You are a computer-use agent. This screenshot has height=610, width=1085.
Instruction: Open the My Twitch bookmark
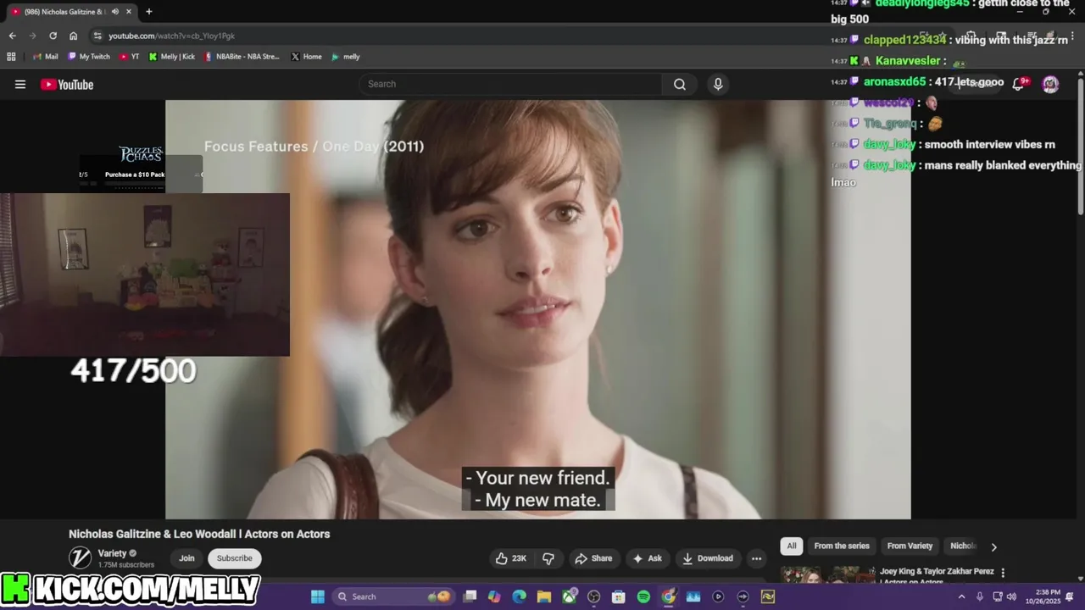88,57
